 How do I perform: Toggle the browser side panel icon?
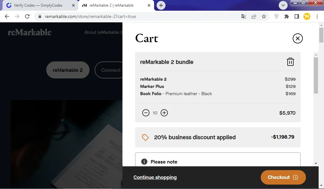pyautogui.click(x=297, y=16)
